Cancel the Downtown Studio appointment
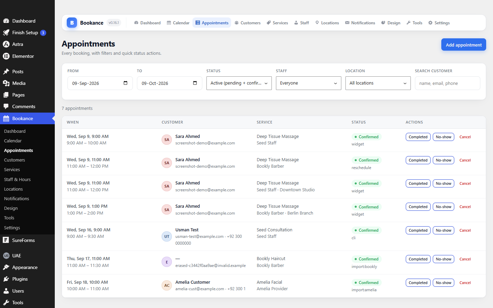 tap(465, 183)
